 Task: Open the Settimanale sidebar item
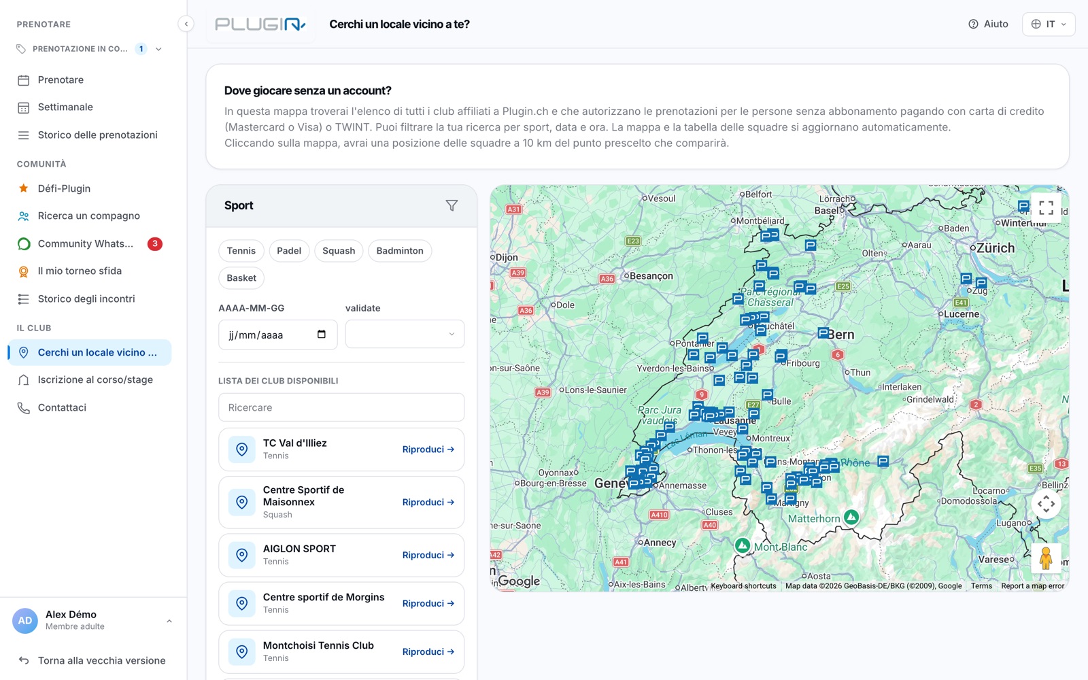click(x=90, y=107)
